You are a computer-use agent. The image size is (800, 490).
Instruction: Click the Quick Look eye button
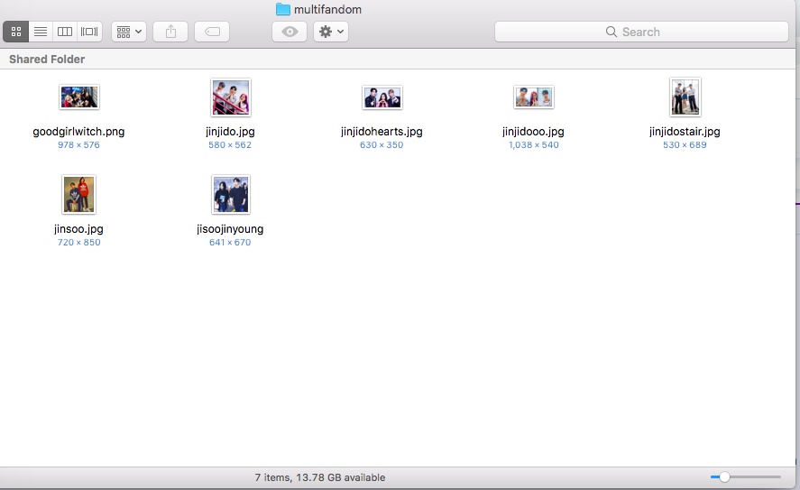coord(290,32)
